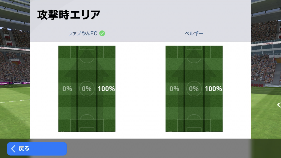This screenshot has height=158, width=281.
Task: Click top penalty box of ベルギー pitch
Action: coord(194,52)
